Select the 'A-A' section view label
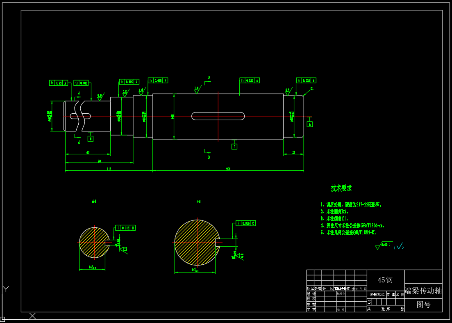 point(94,201)
